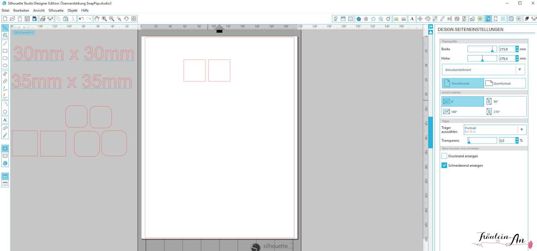The image size is (537, 251).
Task: Collapse the side panel with double-arrow
Action: coord(431,27)
